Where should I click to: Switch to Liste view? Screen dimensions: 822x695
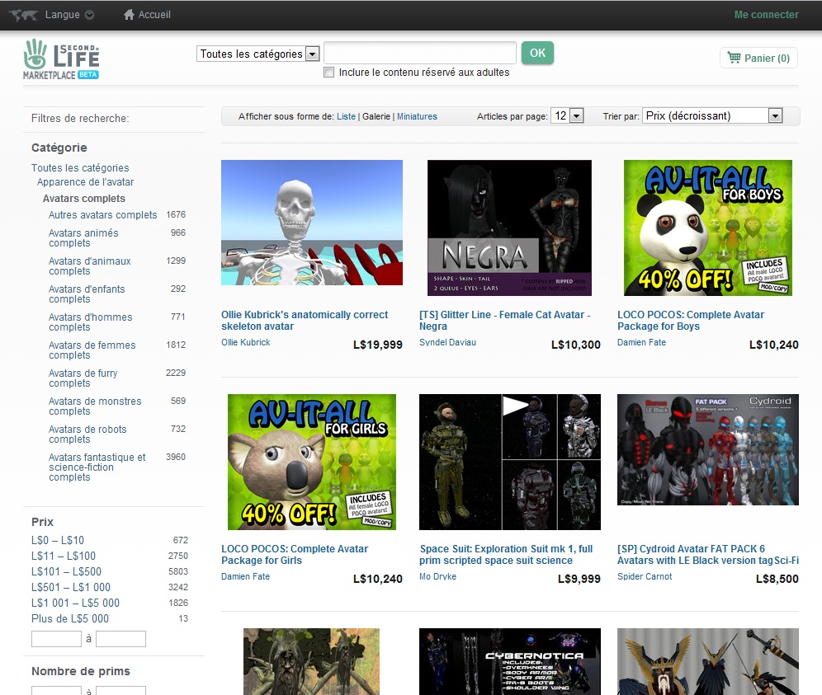point(346,116)
